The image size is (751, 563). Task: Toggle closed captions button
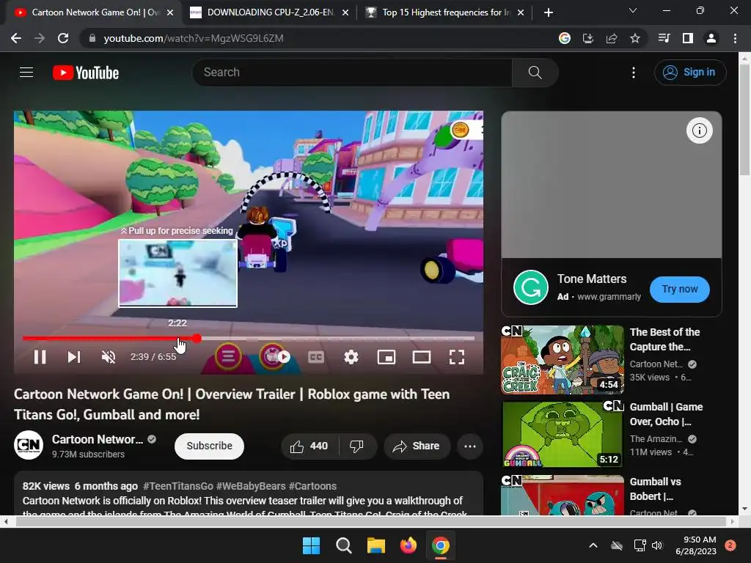316,357
